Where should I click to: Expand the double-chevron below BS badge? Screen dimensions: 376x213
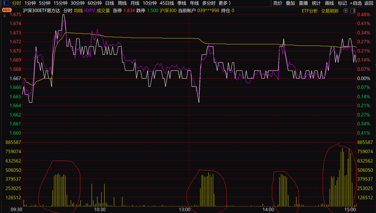pos(4,16)
